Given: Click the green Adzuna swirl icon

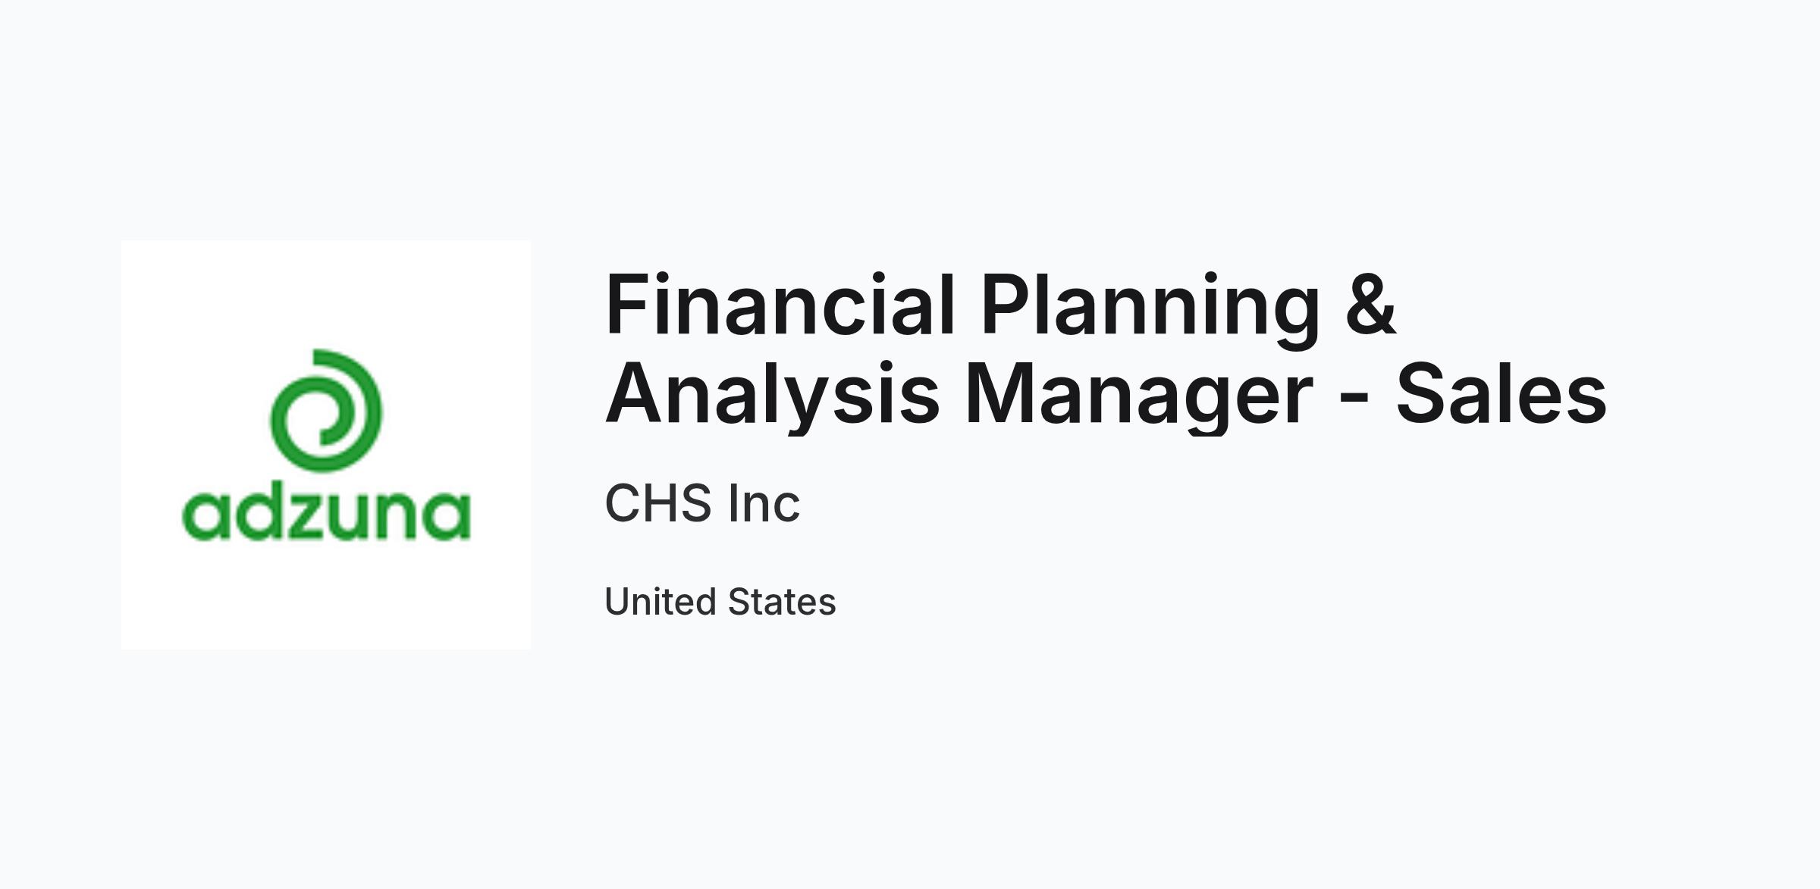Looking at the screenshot, I should (x=326, y=411).
